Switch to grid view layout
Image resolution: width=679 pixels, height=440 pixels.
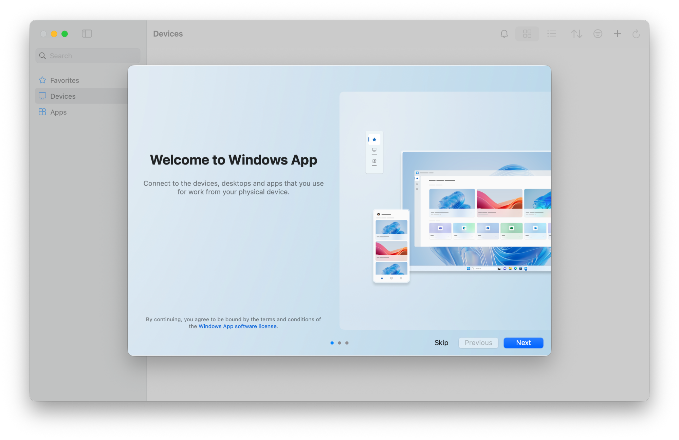coord(527,34)
